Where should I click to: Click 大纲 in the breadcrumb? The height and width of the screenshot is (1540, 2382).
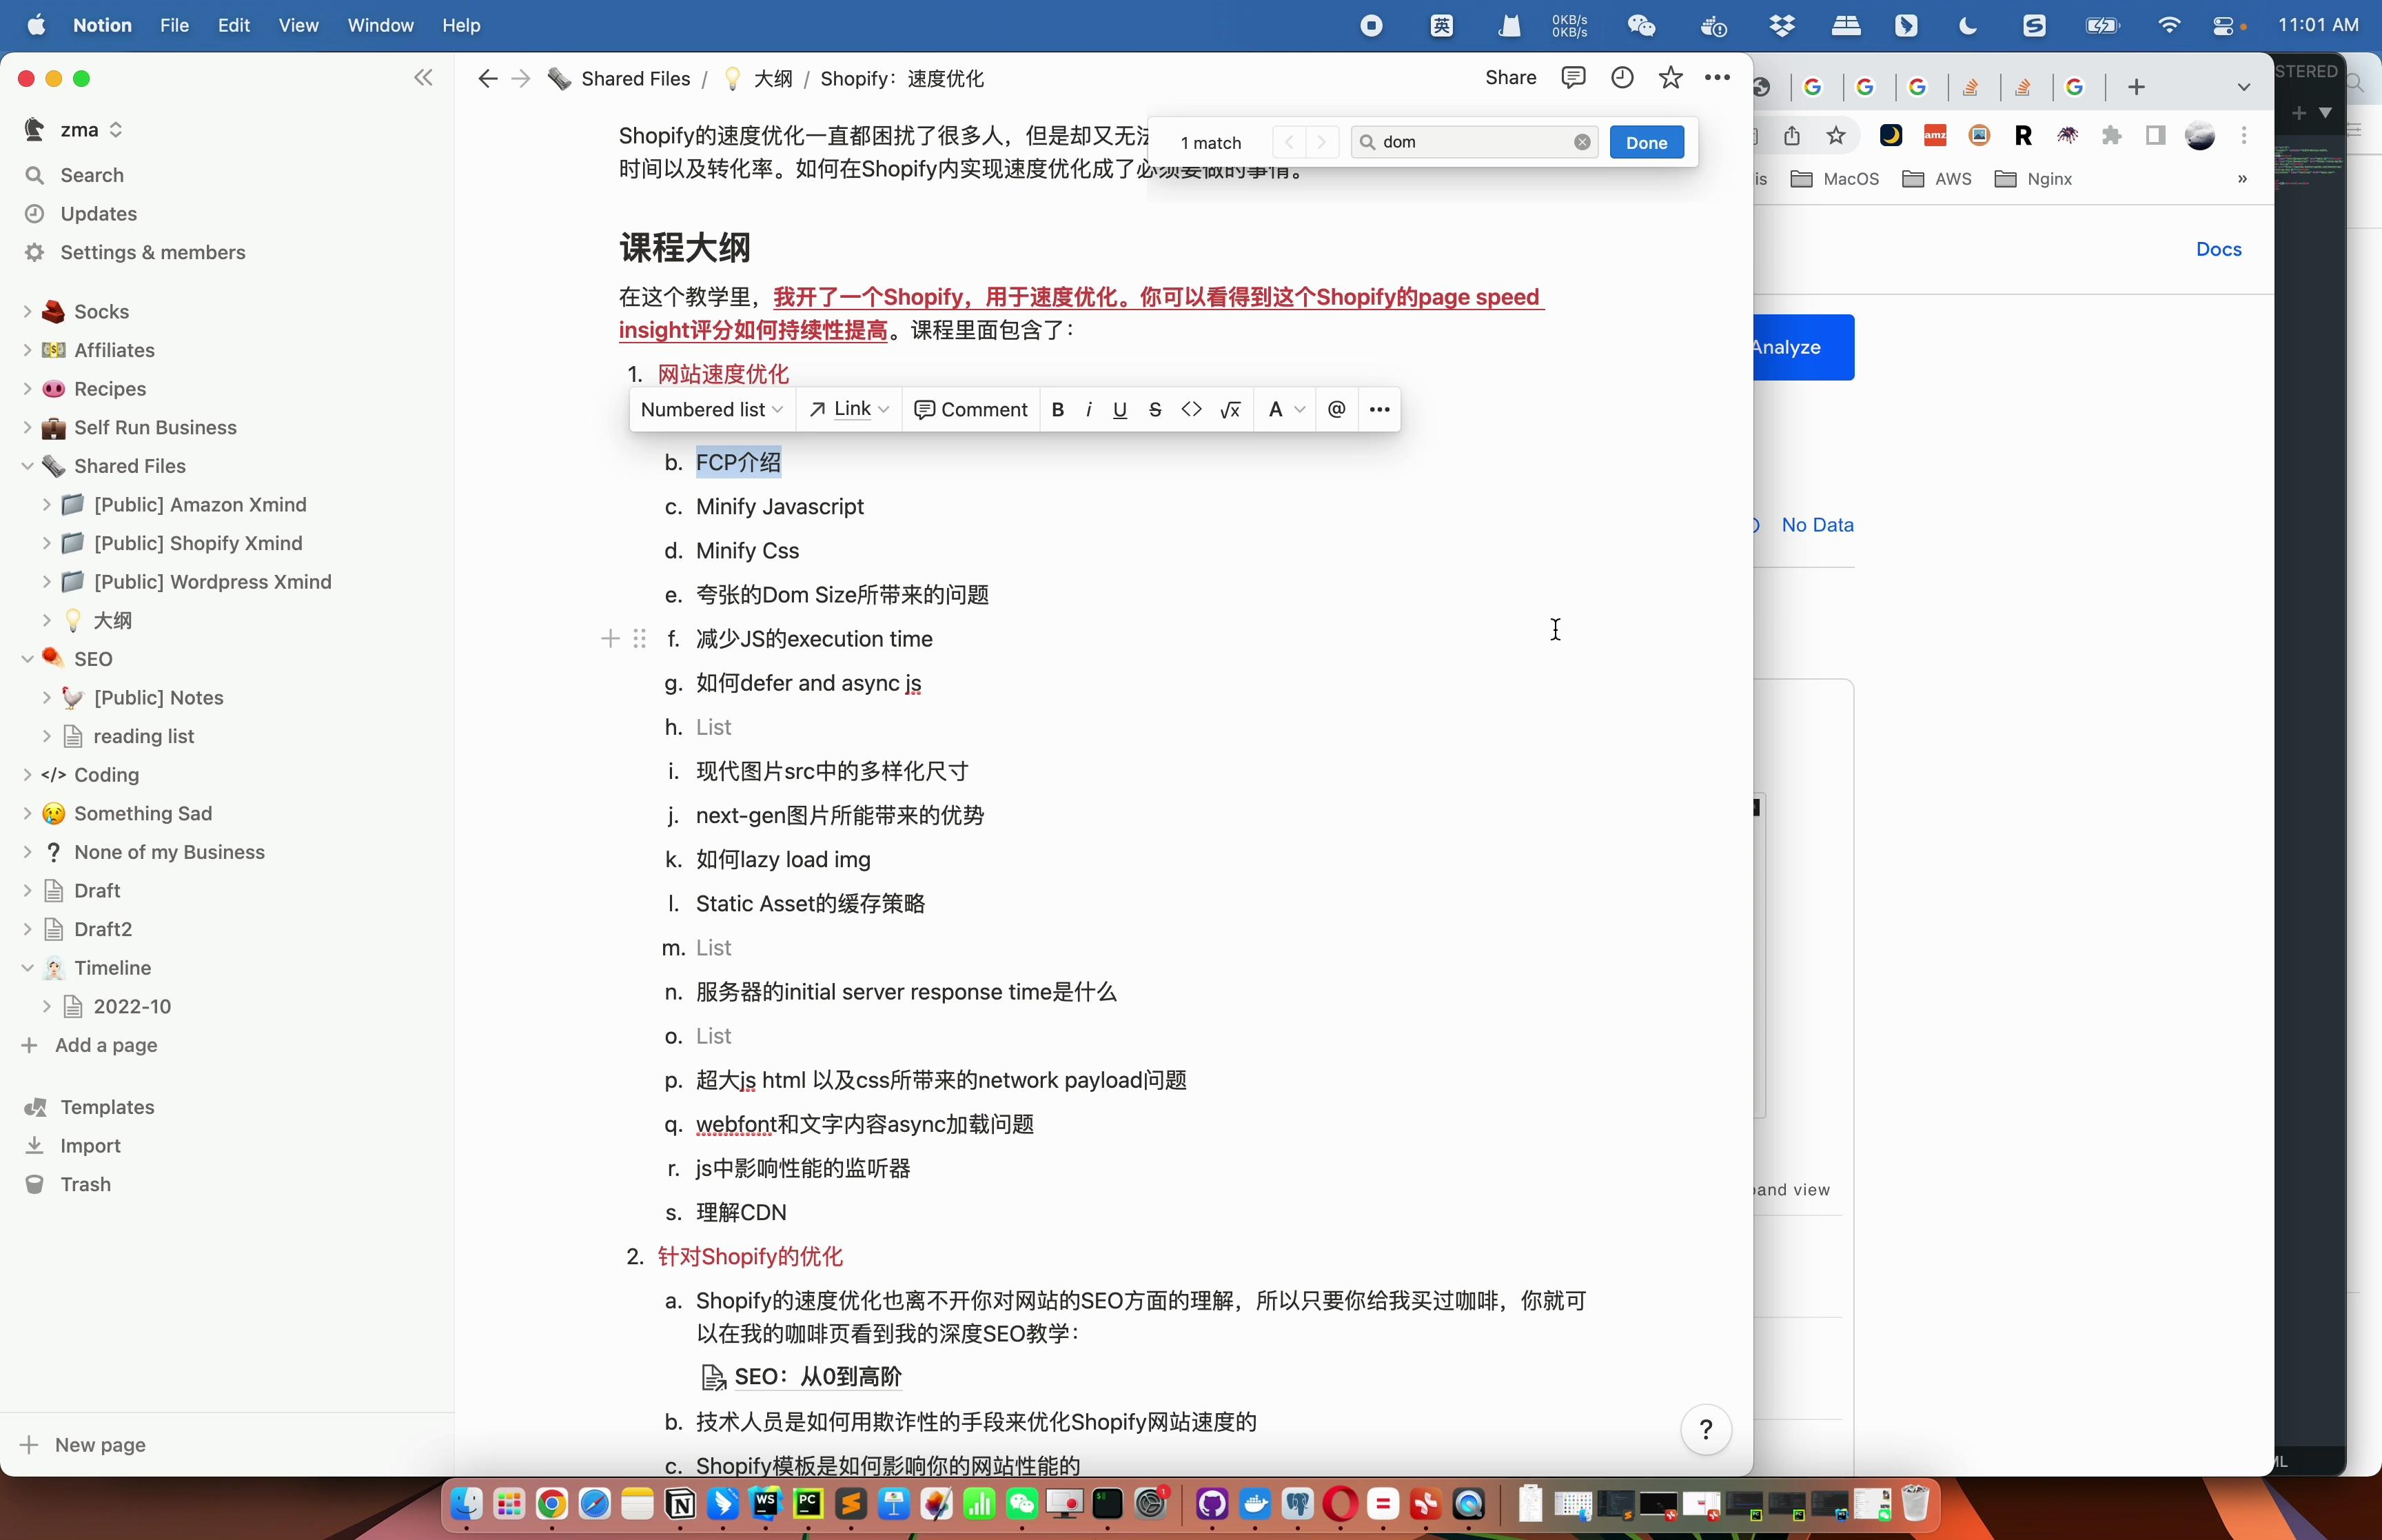pos(759,78)
